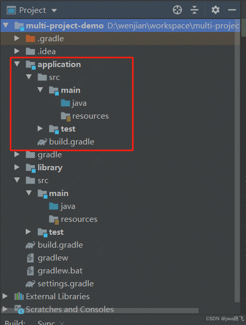Collapse the multi-project-demo root node
This screenshot has width=246, height=325.
(x=6, y=25)
